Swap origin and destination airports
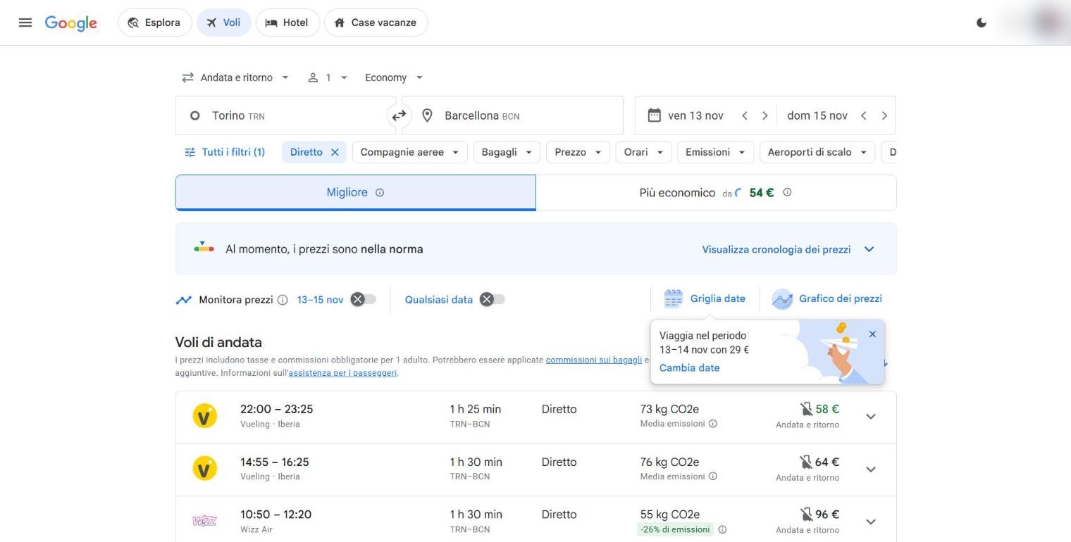 coord(399,115)
